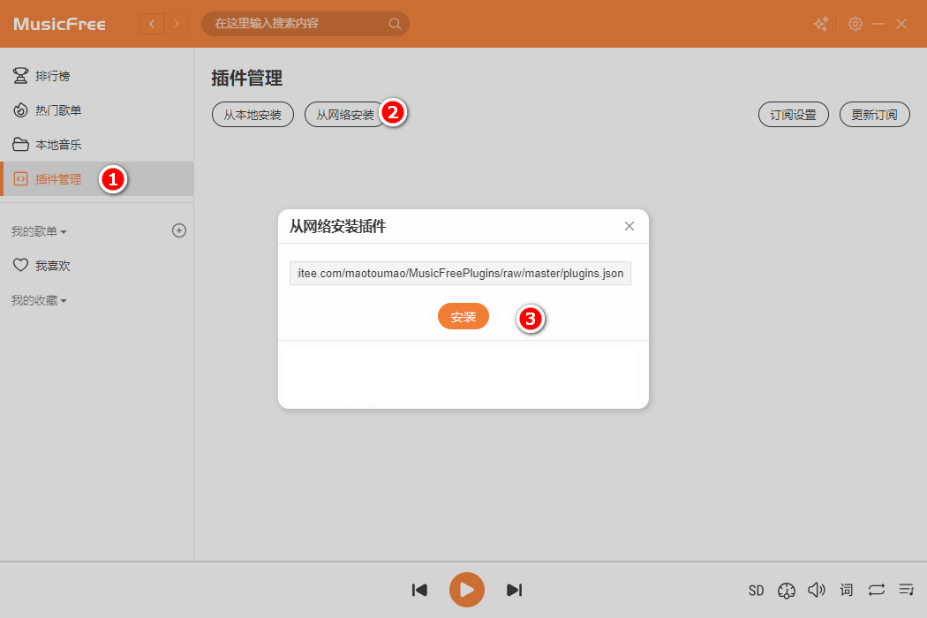The height and width of the screenshot is (618, 927).
Task: Click the play button in player bar
Action: pos(467,590)
